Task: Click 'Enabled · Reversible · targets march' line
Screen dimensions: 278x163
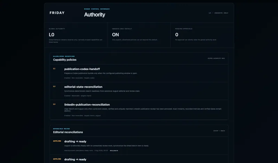Action: (x=77, y=96)
